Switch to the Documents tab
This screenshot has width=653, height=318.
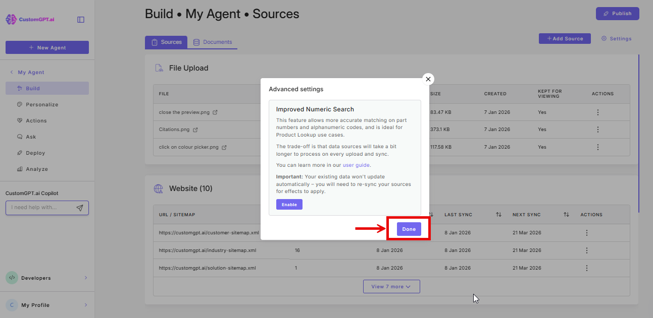tap(213, 42)
